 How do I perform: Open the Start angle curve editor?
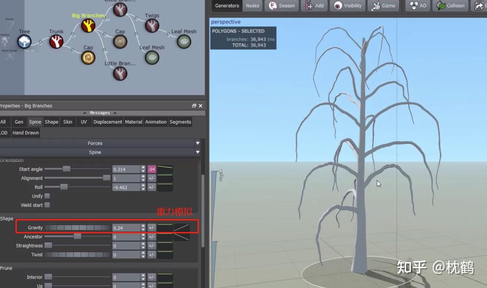(x=165, y=169)
